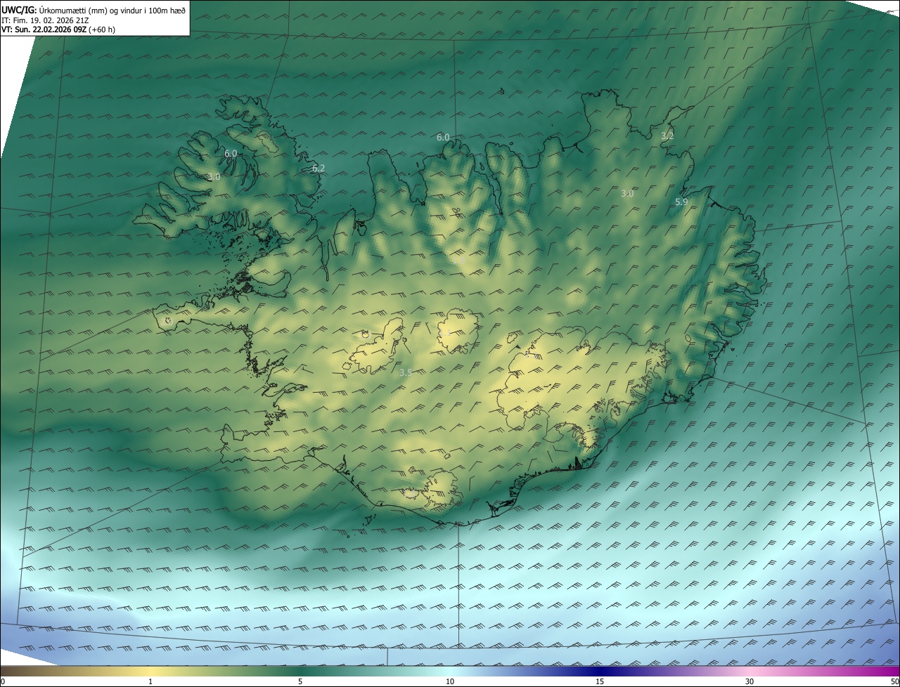Pick the yellow legend color at 1 mm
900x687 pixels.
point(150,671)
